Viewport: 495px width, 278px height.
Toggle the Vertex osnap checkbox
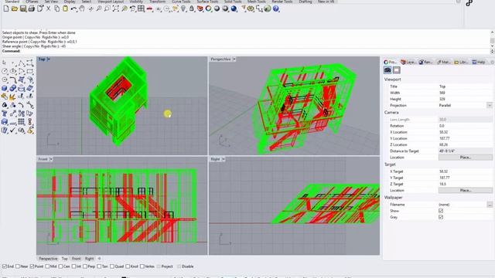(142, 266)
